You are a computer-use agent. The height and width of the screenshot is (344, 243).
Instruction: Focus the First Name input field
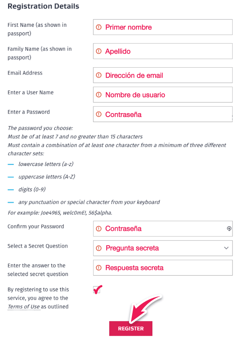tap(163, 27)
